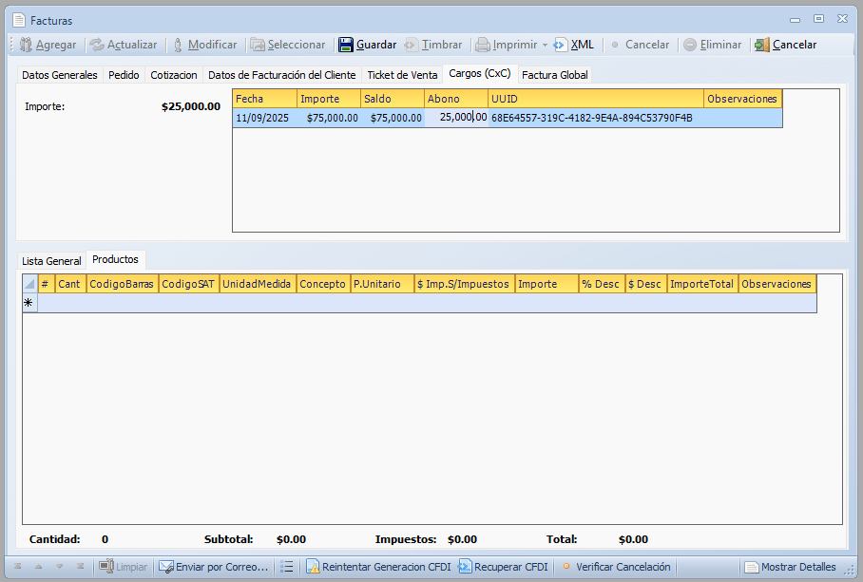The height and width of the screenshot is (582, 863).
Task: Open the Ticket de Venta tab
Action: tap(402, 75)
